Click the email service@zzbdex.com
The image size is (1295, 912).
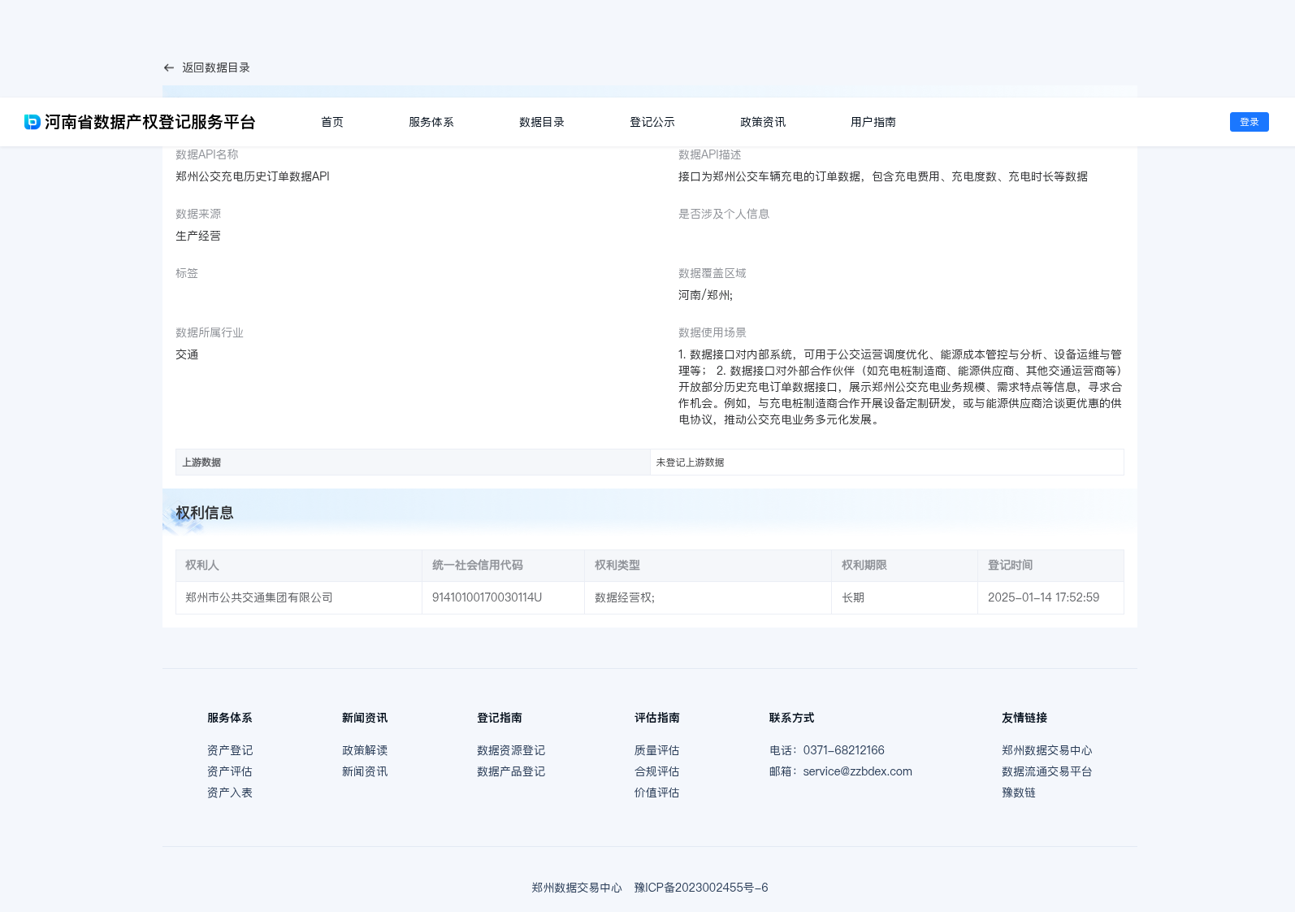pos(858,771)
